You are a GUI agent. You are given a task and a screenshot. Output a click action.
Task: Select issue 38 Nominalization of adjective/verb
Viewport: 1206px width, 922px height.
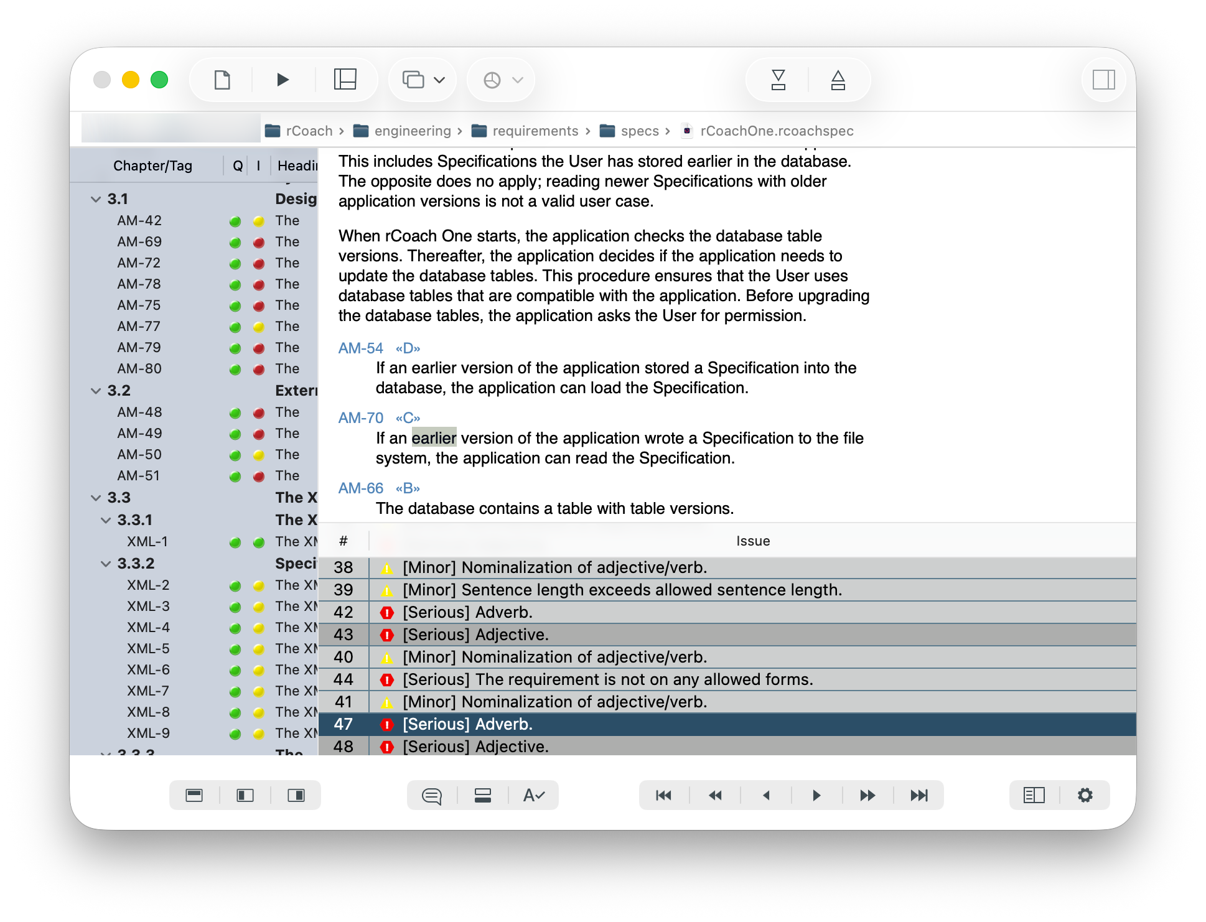click(x=727, y=567)
